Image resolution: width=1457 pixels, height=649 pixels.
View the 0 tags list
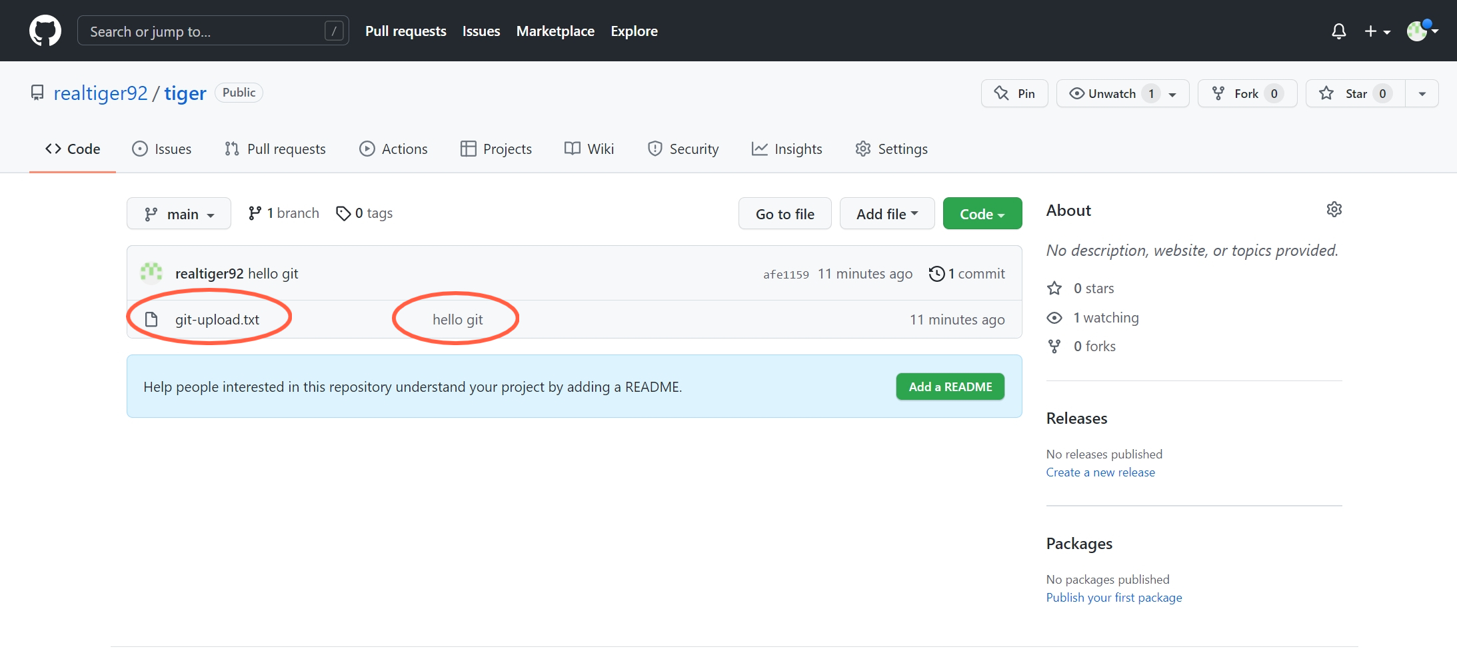click(364, 213)
